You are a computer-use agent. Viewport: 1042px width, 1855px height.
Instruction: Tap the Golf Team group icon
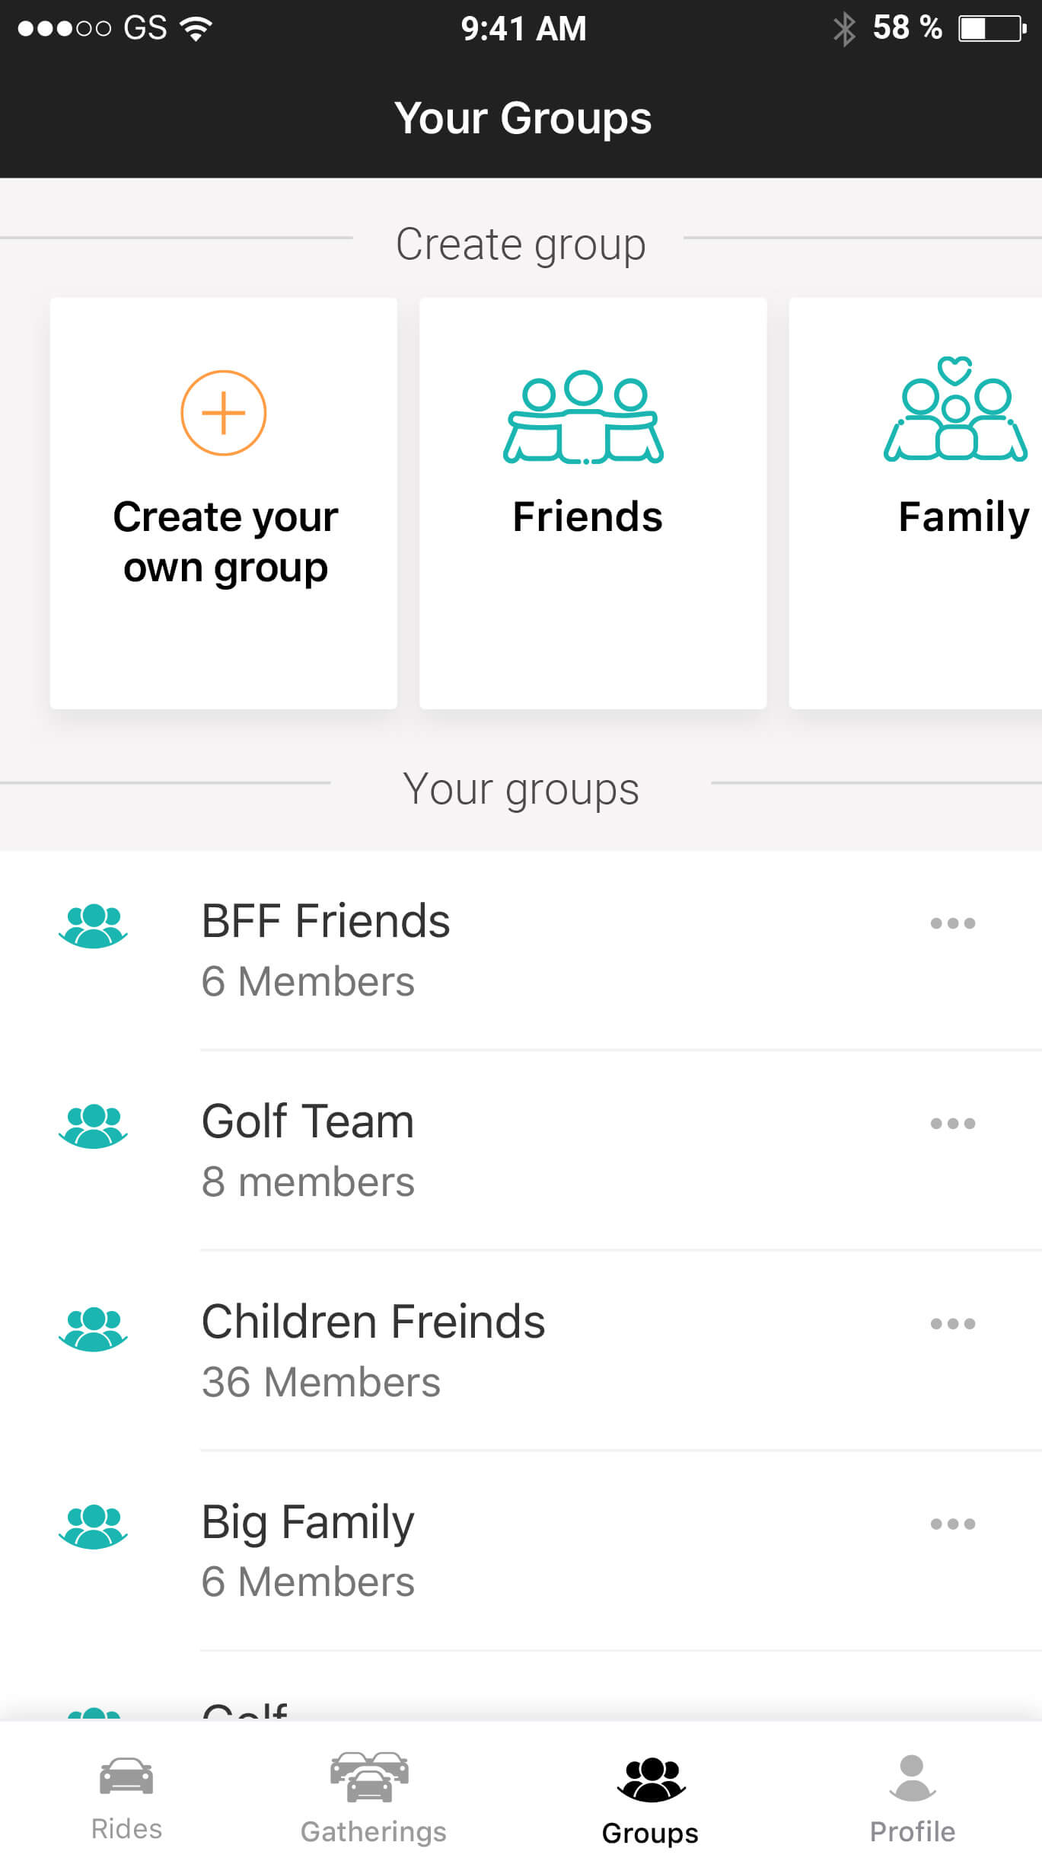pos(93,1126)
